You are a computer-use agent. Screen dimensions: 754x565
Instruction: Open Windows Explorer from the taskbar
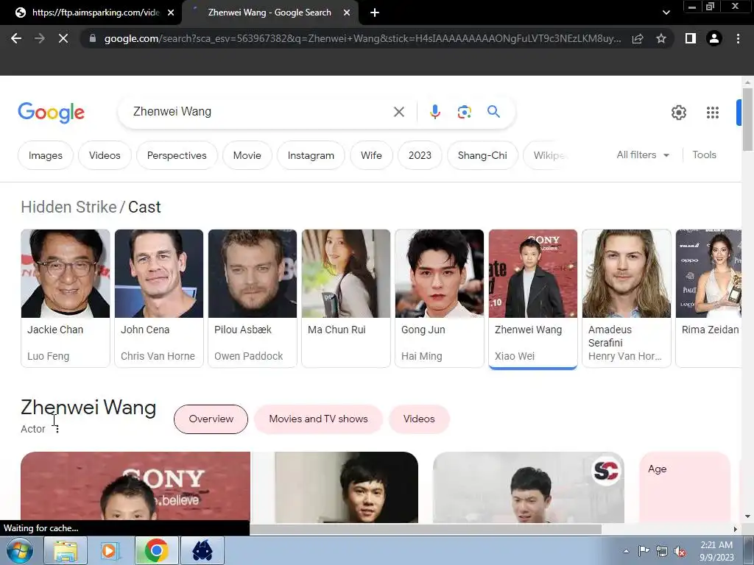(x=66, y=550)
